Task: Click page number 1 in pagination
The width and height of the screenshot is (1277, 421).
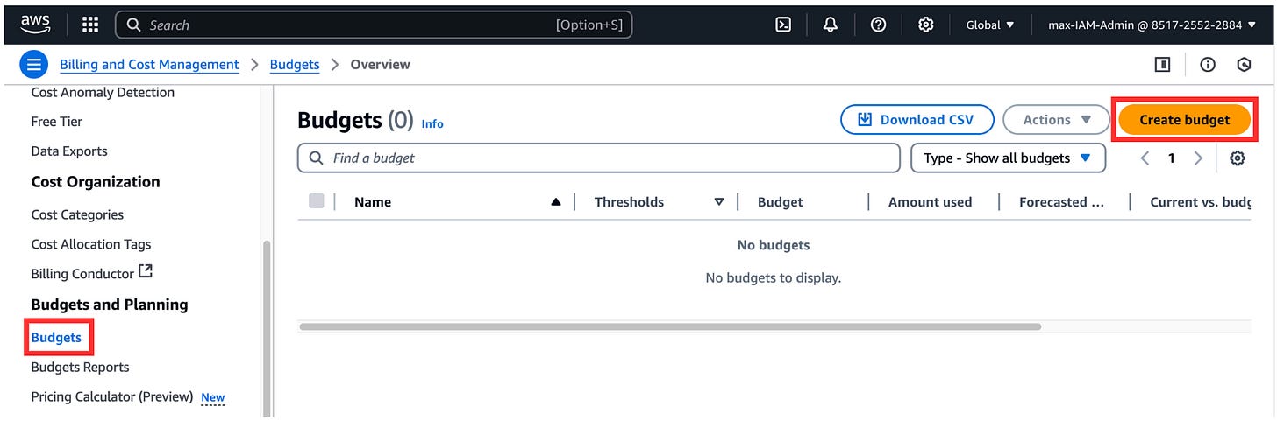Action: [1171, 158]
